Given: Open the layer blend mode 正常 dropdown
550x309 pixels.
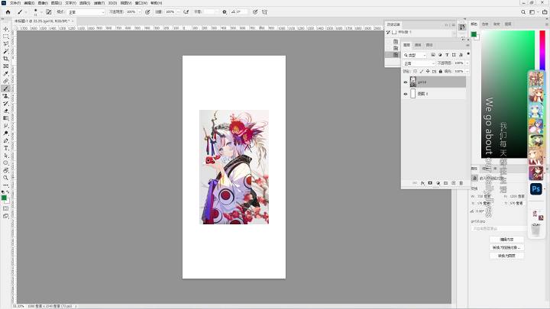Looking at the screenshot, I should coord(419,63).
